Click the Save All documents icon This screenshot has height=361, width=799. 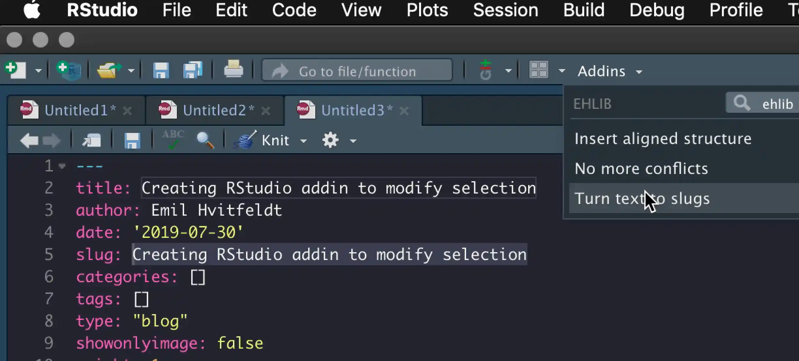(x=193, y=70)
